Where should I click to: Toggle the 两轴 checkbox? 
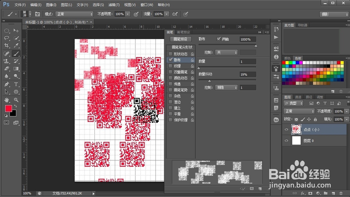(x=218, y=39)
